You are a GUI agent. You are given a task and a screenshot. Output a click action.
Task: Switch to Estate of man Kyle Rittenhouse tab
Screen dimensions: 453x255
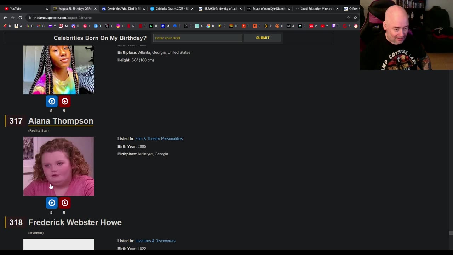tap(268, 8)
